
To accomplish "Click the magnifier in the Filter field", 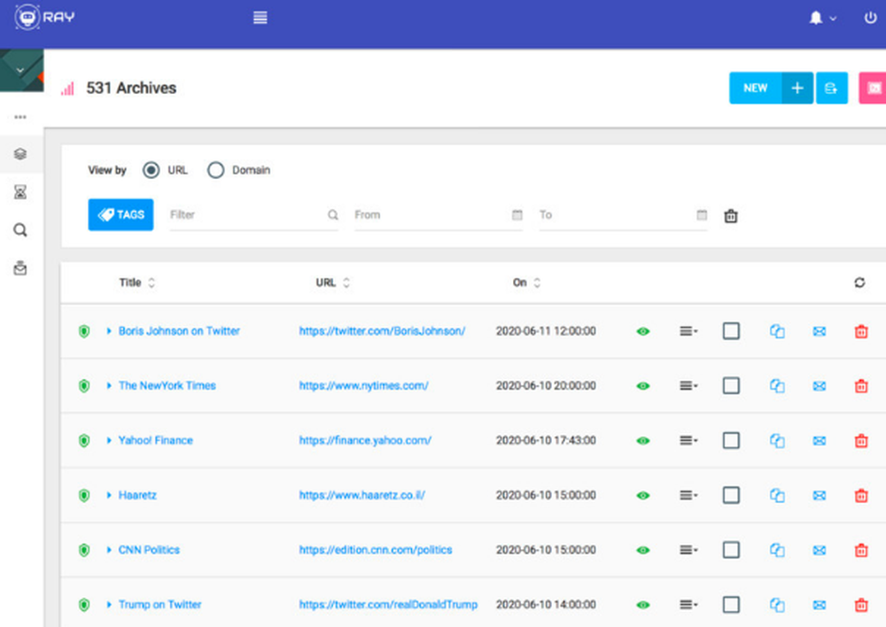I will tap(333, 214).
